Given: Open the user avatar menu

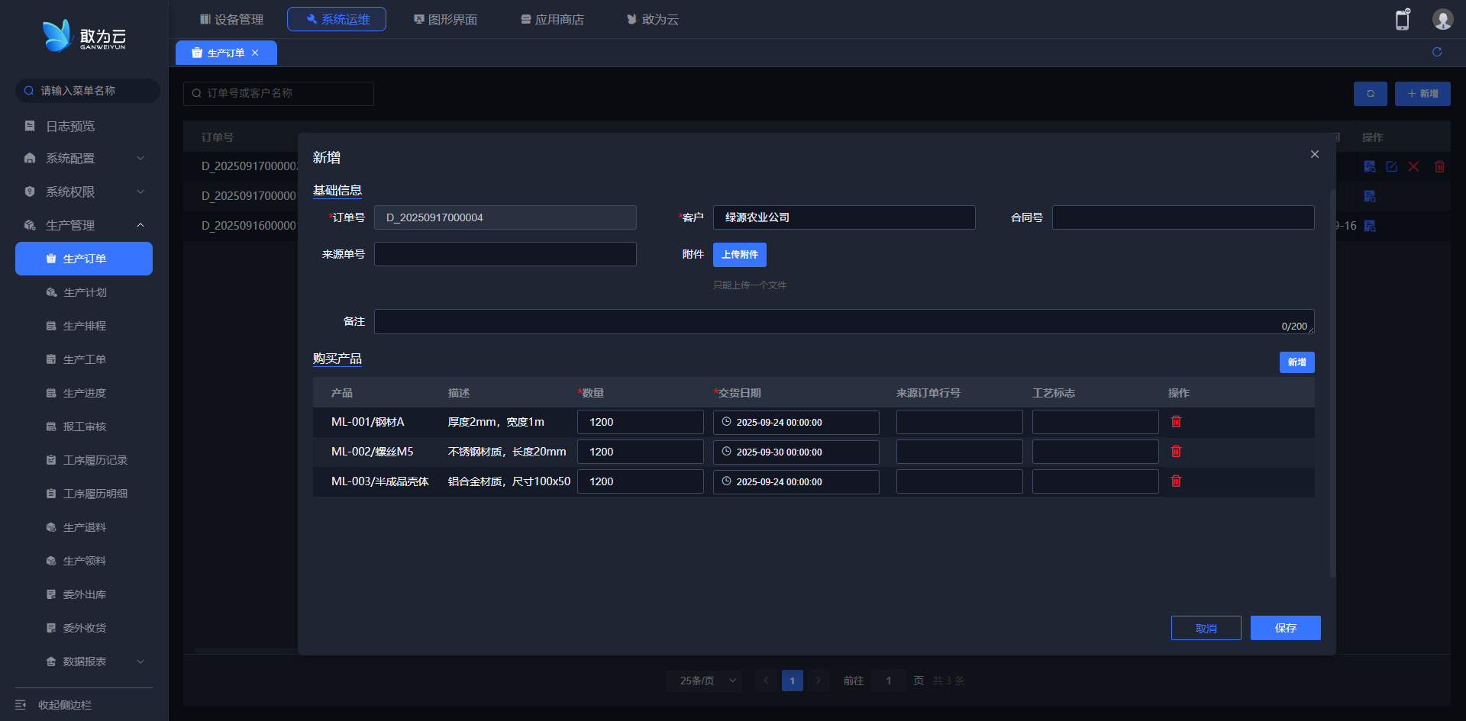Looking at the screenshot, I should 1442,20.
